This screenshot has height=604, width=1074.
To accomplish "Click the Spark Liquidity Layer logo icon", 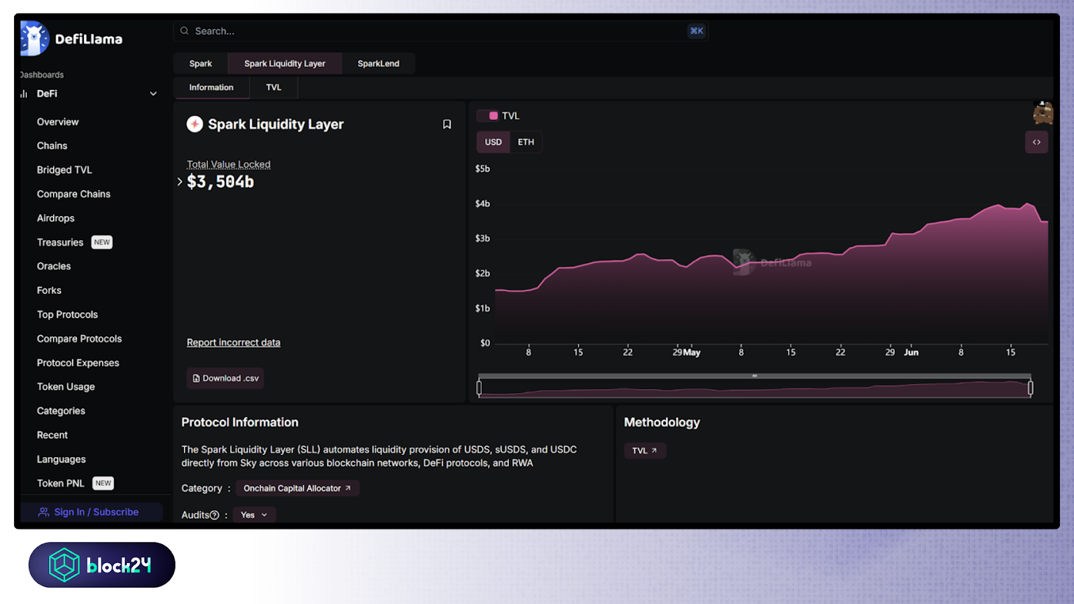I will tap(195, 124).
